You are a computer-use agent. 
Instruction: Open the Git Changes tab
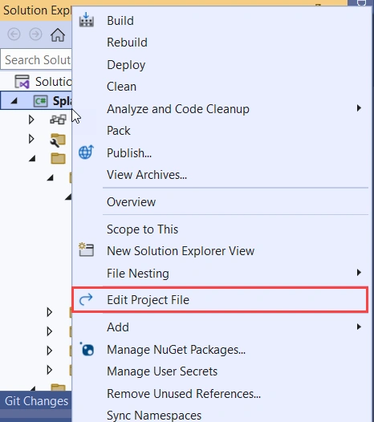coord(36,401)
